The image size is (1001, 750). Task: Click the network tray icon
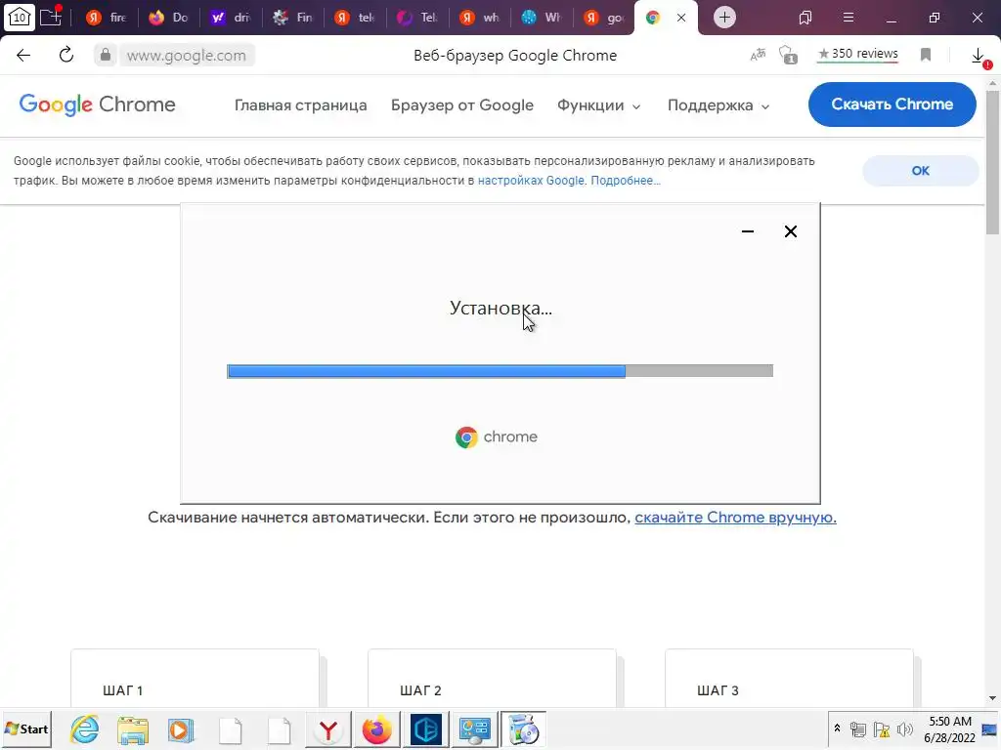pos(858,729)
